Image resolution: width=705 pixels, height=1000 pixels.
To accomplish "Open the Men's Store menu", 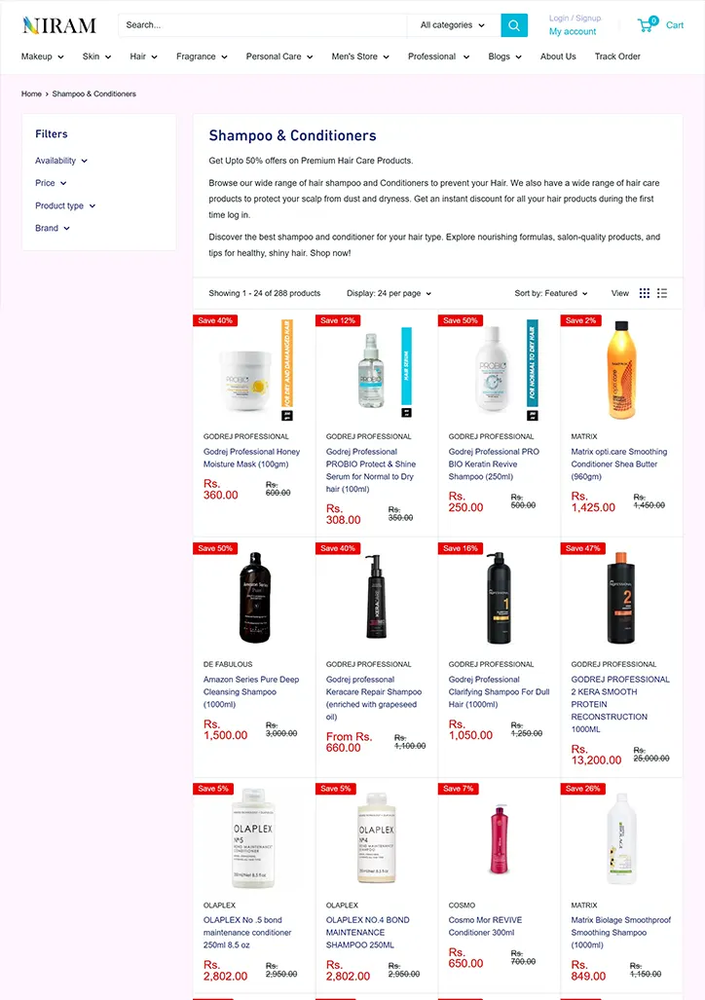I will tap(360, 56).
